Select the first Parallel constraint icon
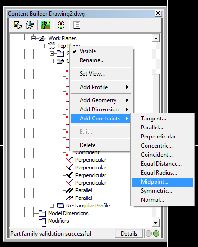This screenshot has width=198, height=247. coord(70,190)
